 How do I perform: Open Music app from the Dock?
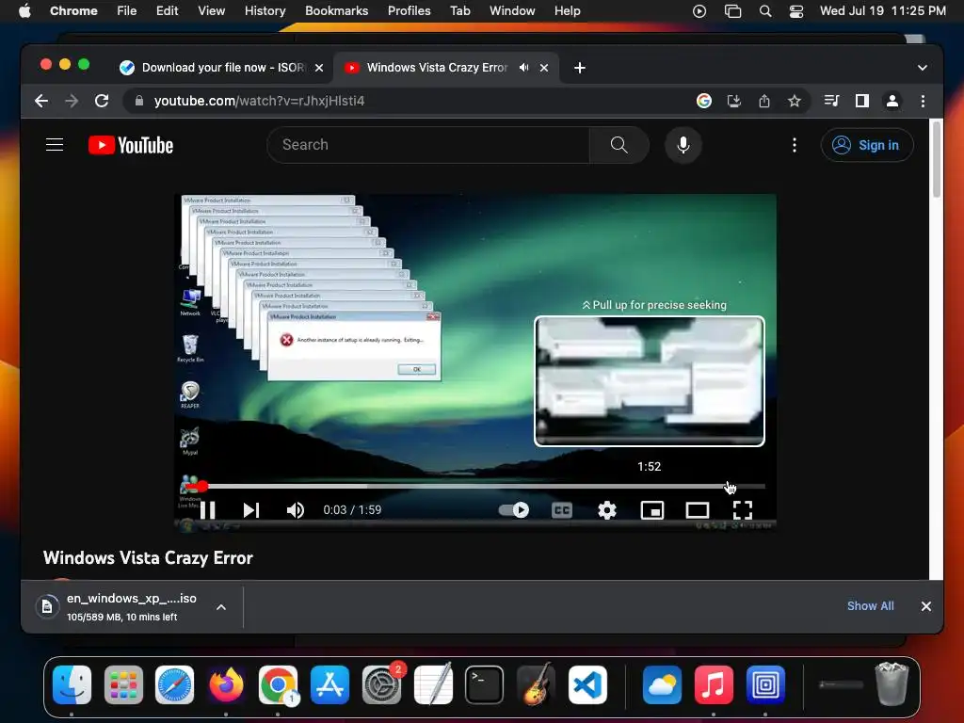[714, 684]
